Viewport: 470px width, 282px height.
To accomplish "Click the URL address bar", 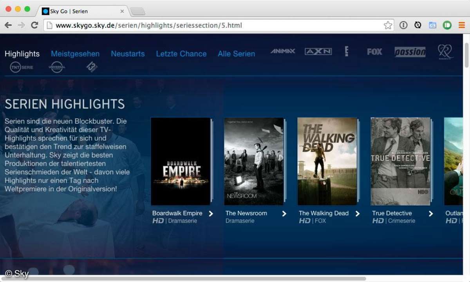I will pyautogui.click(x=211, y=25).
